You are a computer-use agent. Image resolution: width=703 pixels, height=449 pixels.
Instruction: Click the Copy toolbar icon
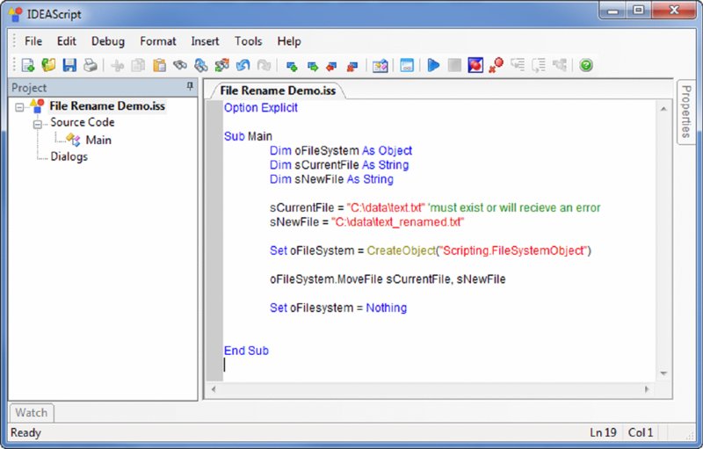(138, 65)
